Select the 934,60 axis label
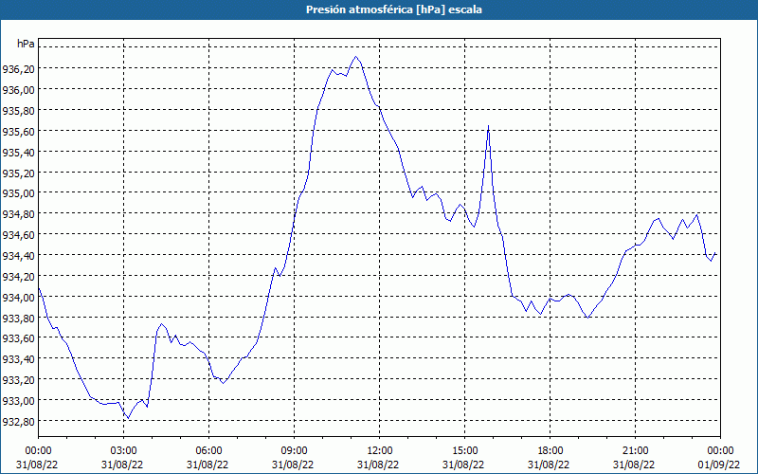The height and width of the screenshot is (474, 758). [18, 235]
